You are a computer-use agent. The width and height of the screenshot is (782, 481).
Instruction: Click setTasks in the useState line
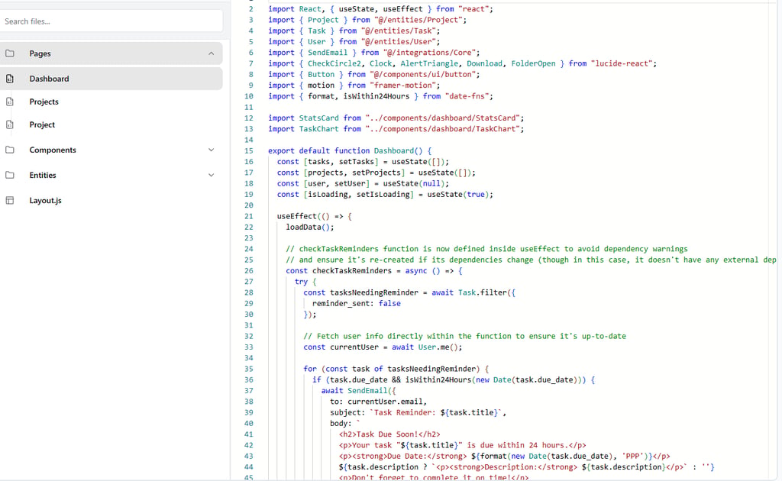pyautogui.click(x=357, y=162)
